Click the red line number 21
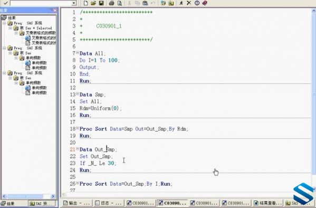Screen dimensions: 316x208 pos(73,149)
